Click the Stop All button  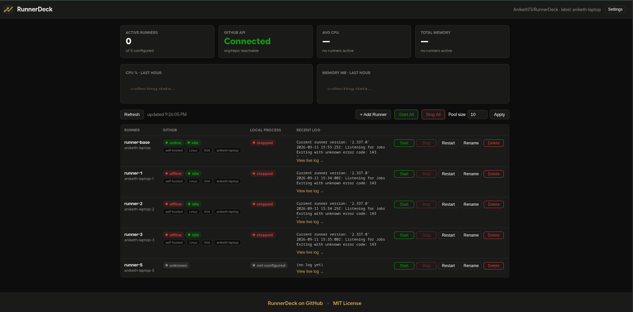pyautogui.click(x=433, y=114)
